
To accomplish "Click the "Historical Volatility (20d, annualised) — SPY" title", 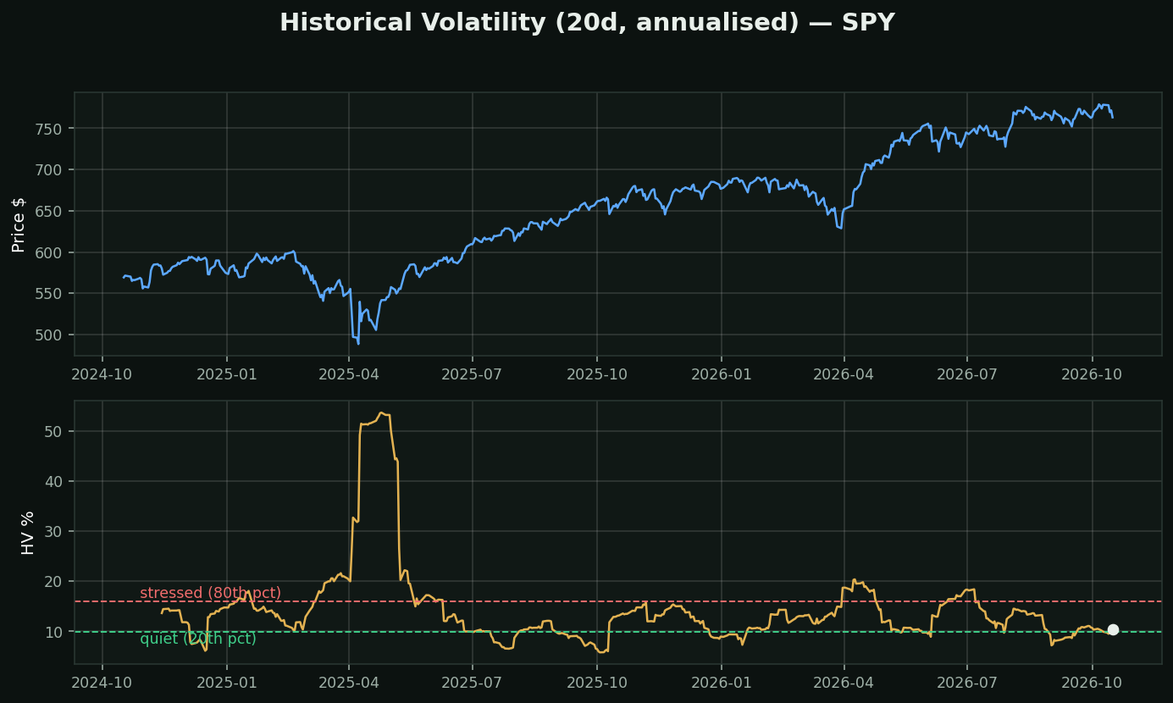I will pos(587,23).
